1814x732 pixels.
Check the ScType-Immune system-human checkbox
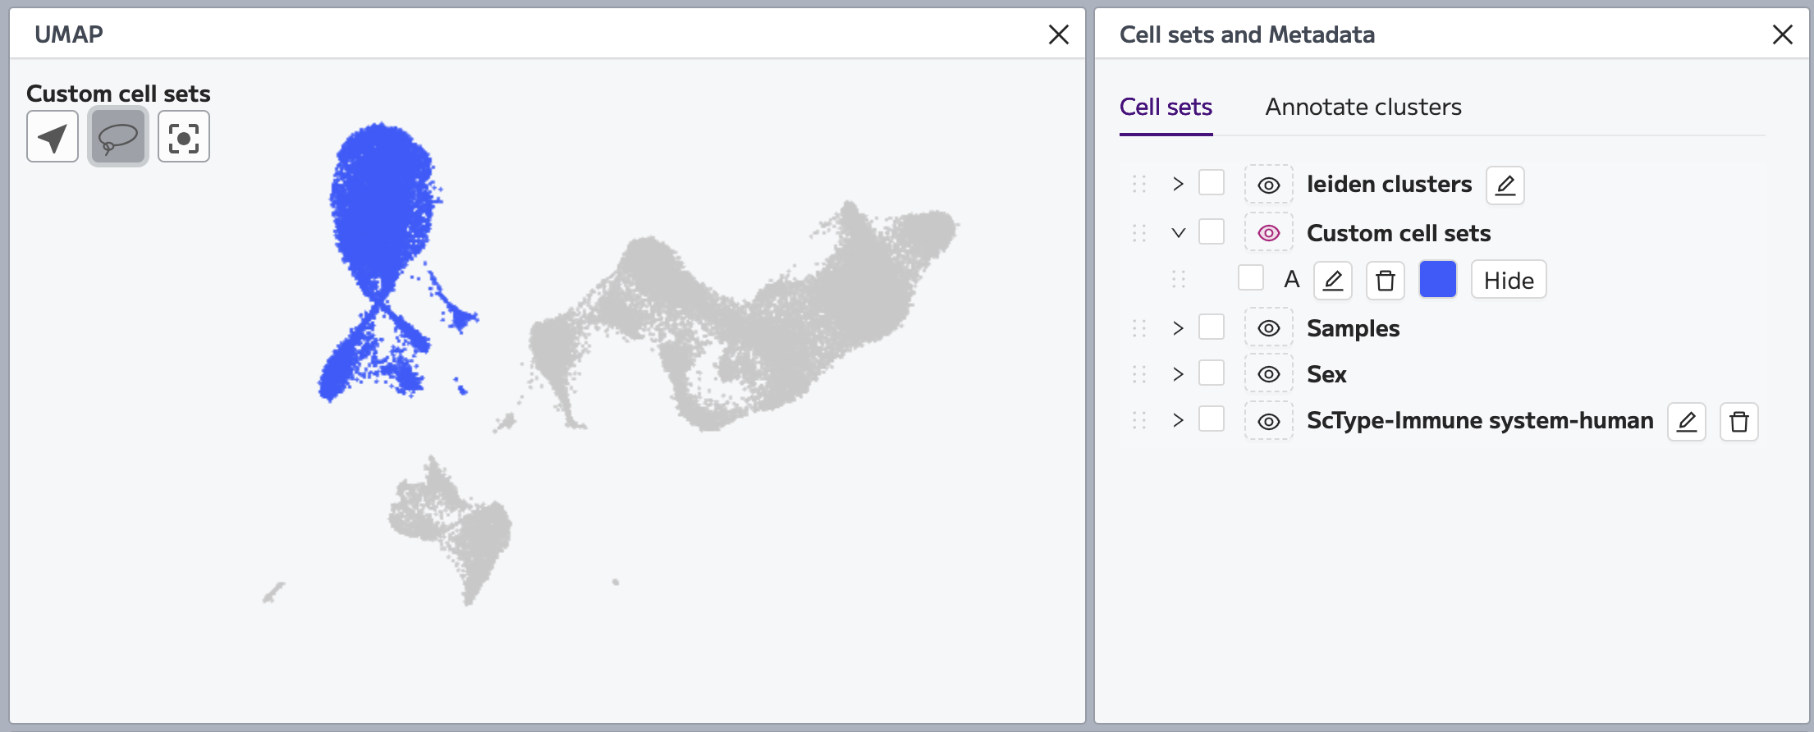(x=1212, y=419)
